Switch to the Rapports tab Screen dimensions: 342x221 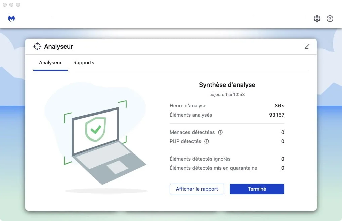click(83, 63)
